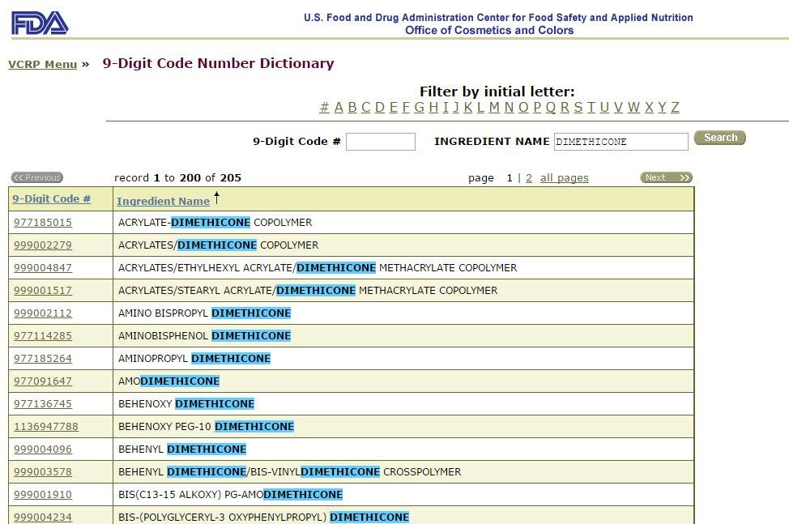Image resolution: width=789 pixels, height=524 pixels.
Task: Select ACRYLATES/ETHYLHEXYL ACRYLATE/DIMETHICONE METHACRYLATE text
Action: coord(318,267)
